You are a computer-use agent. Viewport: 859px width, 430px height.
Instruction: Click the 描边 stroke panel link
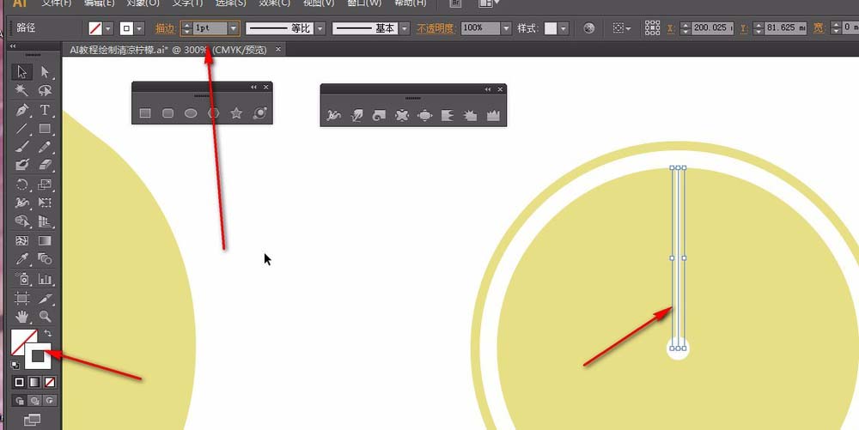click(165, 28)
